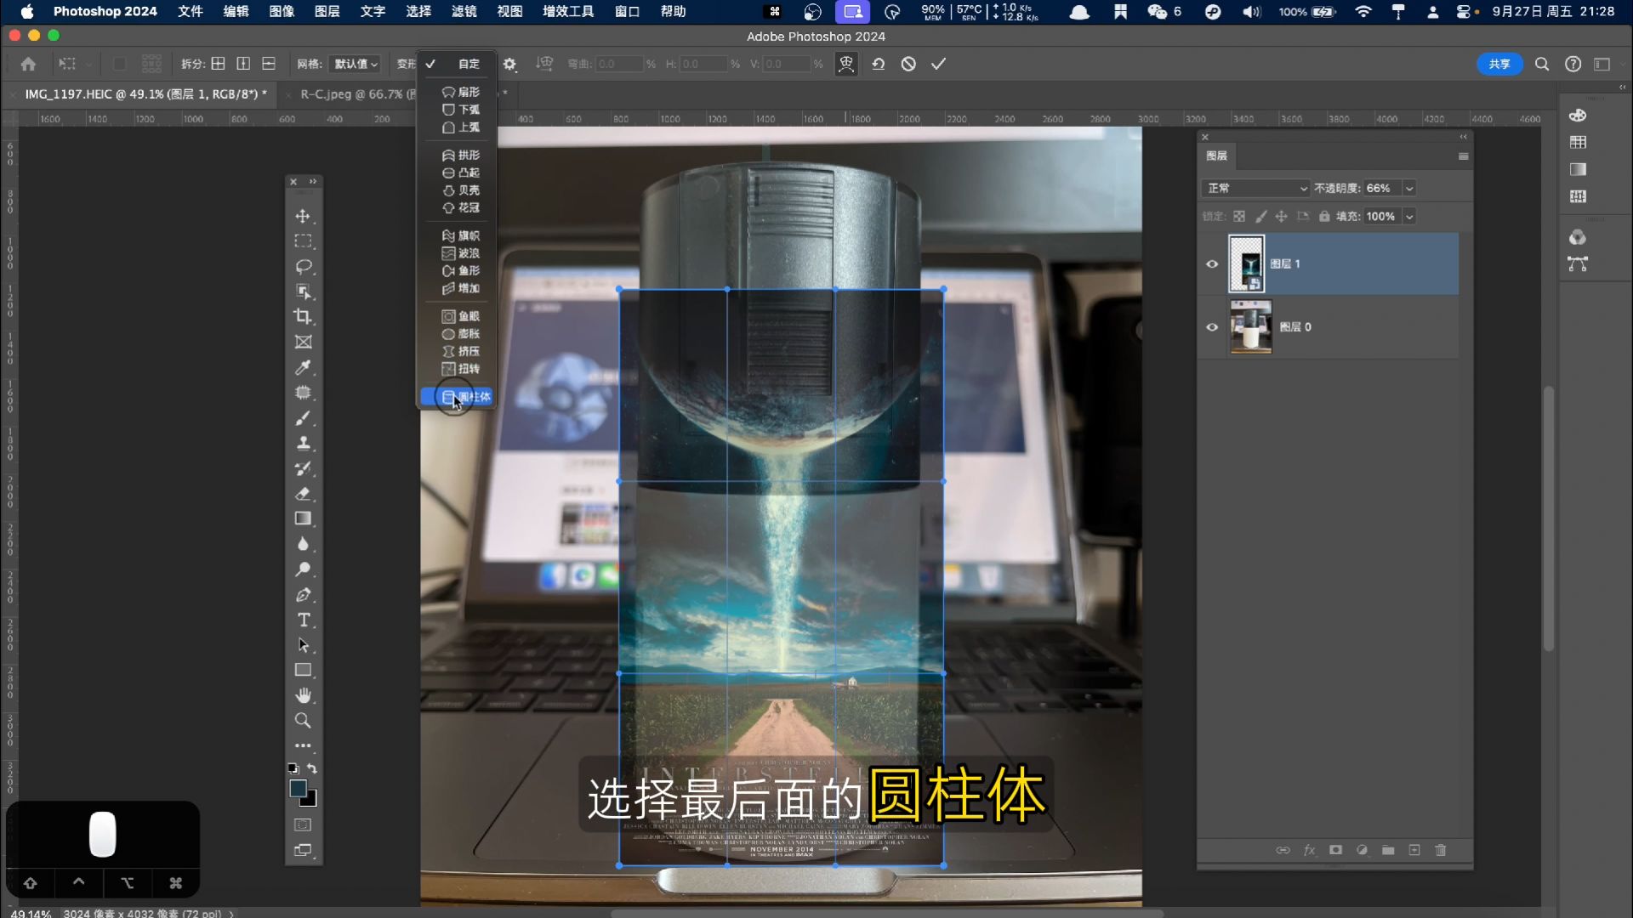Screen dimensions: 1633x918
Task: Delete the layer with trash button
Action: tap(1441, 850)
